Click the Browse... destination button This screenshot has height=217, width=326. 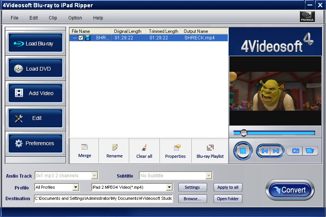point(192,199)
